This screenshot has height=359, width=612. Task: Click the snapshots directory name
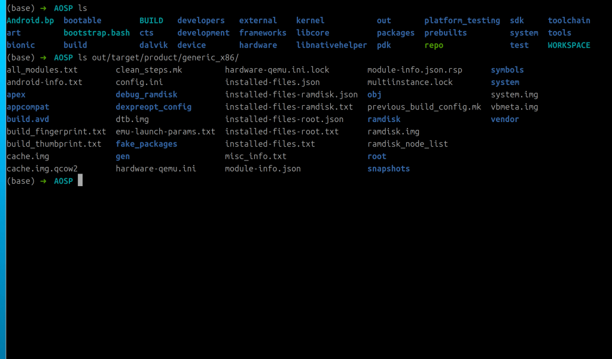coord(388,169)
